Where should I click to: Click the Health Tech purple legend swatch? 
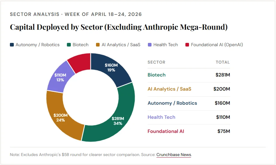(x=149, y=45)
